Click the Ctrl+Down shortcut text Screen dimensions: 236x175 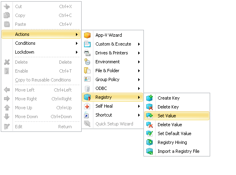pos(61,117)
